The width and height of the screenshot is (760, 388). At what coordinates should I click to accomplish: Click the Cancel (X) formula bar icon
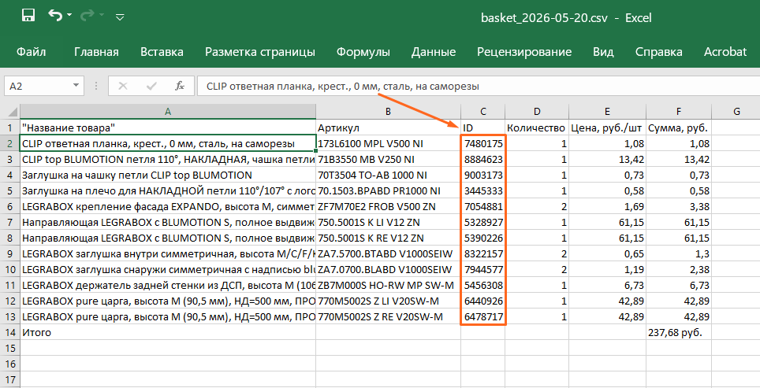(123, 86)
